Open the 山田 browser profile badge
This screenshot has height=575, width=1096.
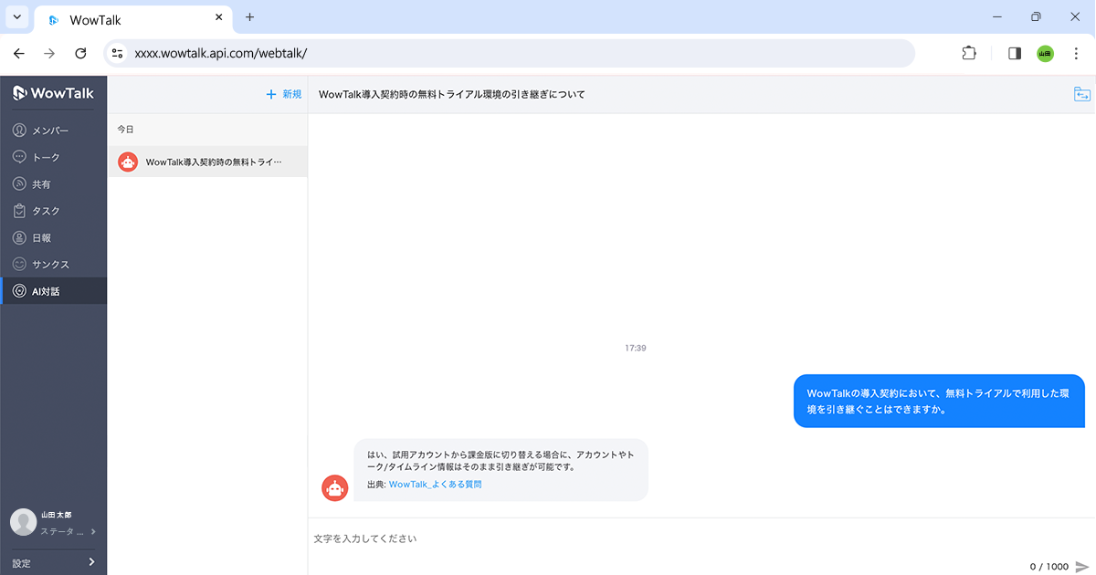tap(1045, 54)
